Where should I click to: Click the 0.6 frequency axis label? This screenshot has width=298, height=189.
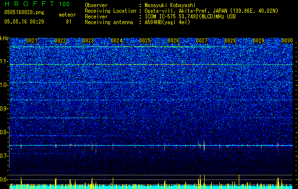(x=4, y=180)
